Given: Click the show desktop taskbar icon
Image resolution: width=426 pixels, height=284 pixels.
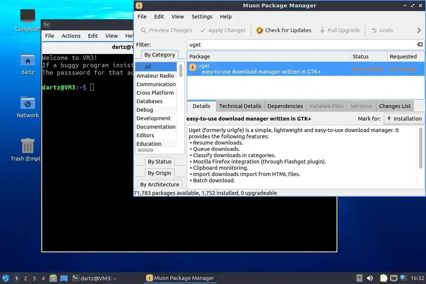Looking at the screenshot, I should pyautogui.click(x=64, y=278).
